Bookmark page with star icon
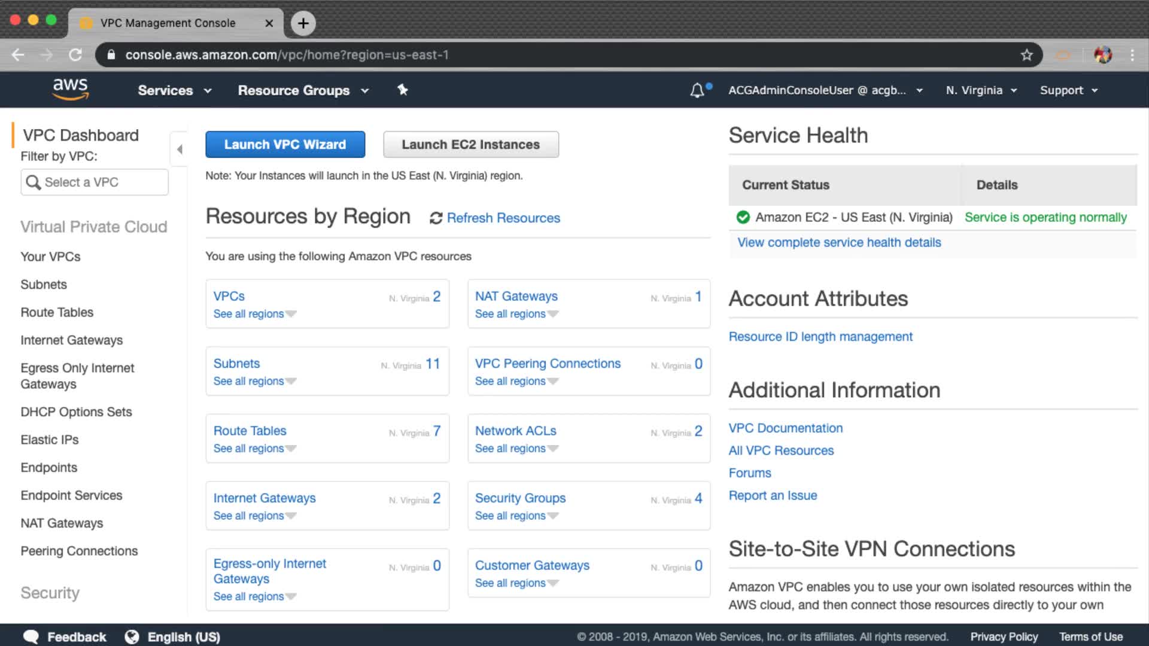Image resolution: width=1149 pixels, height=646 pixels. pyautogui.click(x=1027, y=55)
